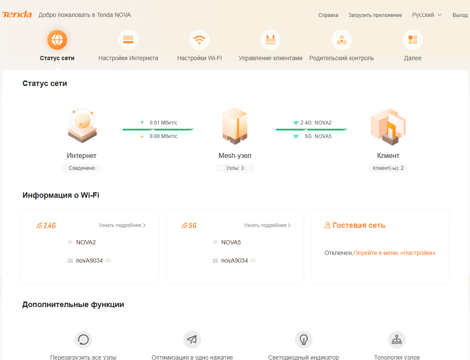Click the lock icon in 5G card
This screenshot has height=360, width=470.
pyautogui.click(x=215, y=260)
